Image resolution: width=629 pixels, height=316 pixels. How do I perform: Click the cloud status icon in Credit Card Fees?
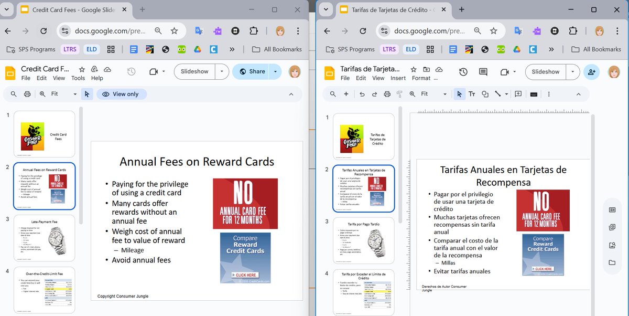click(107, 69)
